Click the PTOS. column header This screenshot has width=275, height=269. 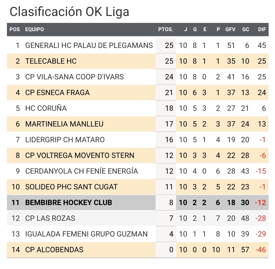tap(166, 29)
